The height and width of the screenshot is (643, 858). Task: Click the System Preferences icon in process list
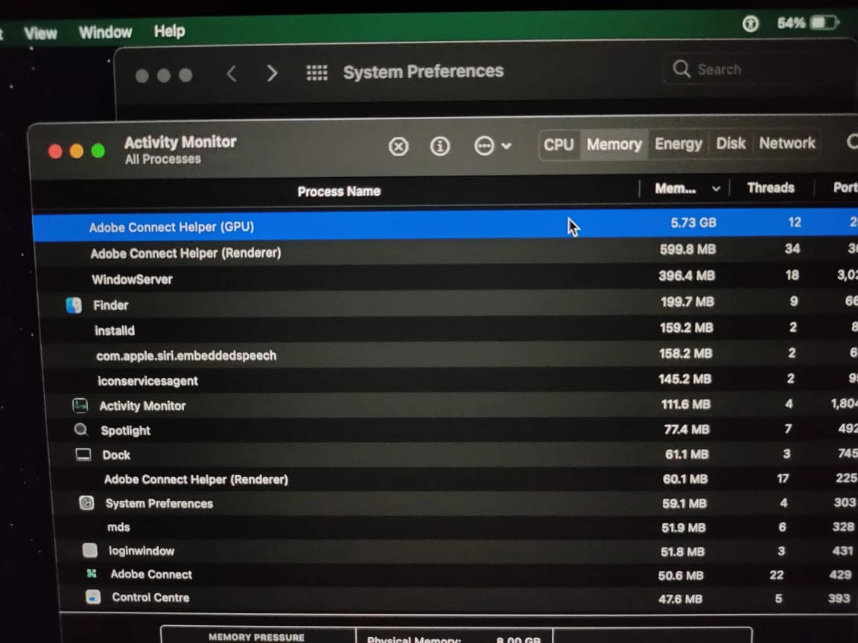click(86, 503)
